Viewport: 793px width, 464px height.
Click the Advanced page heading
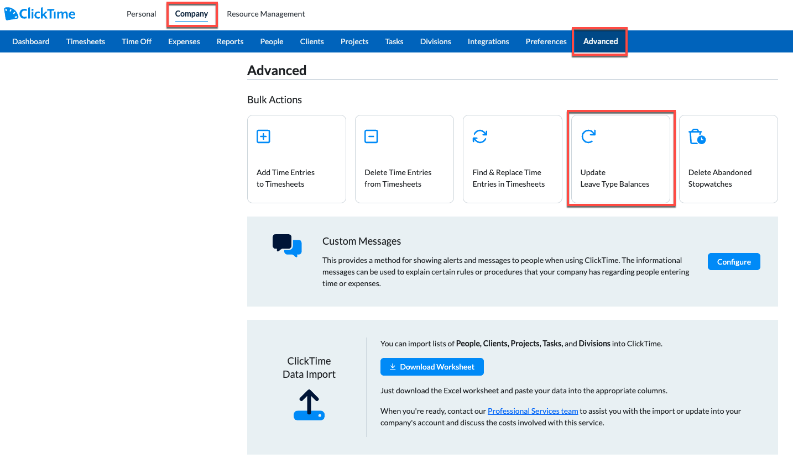pyautogui.click(x=277, y=71)
